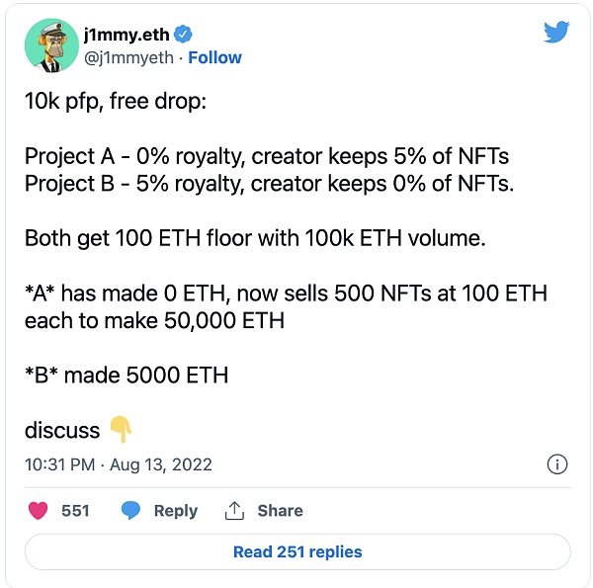The width and height of the screenshot is (593, 588).
Task: Follow the @j1mmyeth account
Action: coord(214,58)
